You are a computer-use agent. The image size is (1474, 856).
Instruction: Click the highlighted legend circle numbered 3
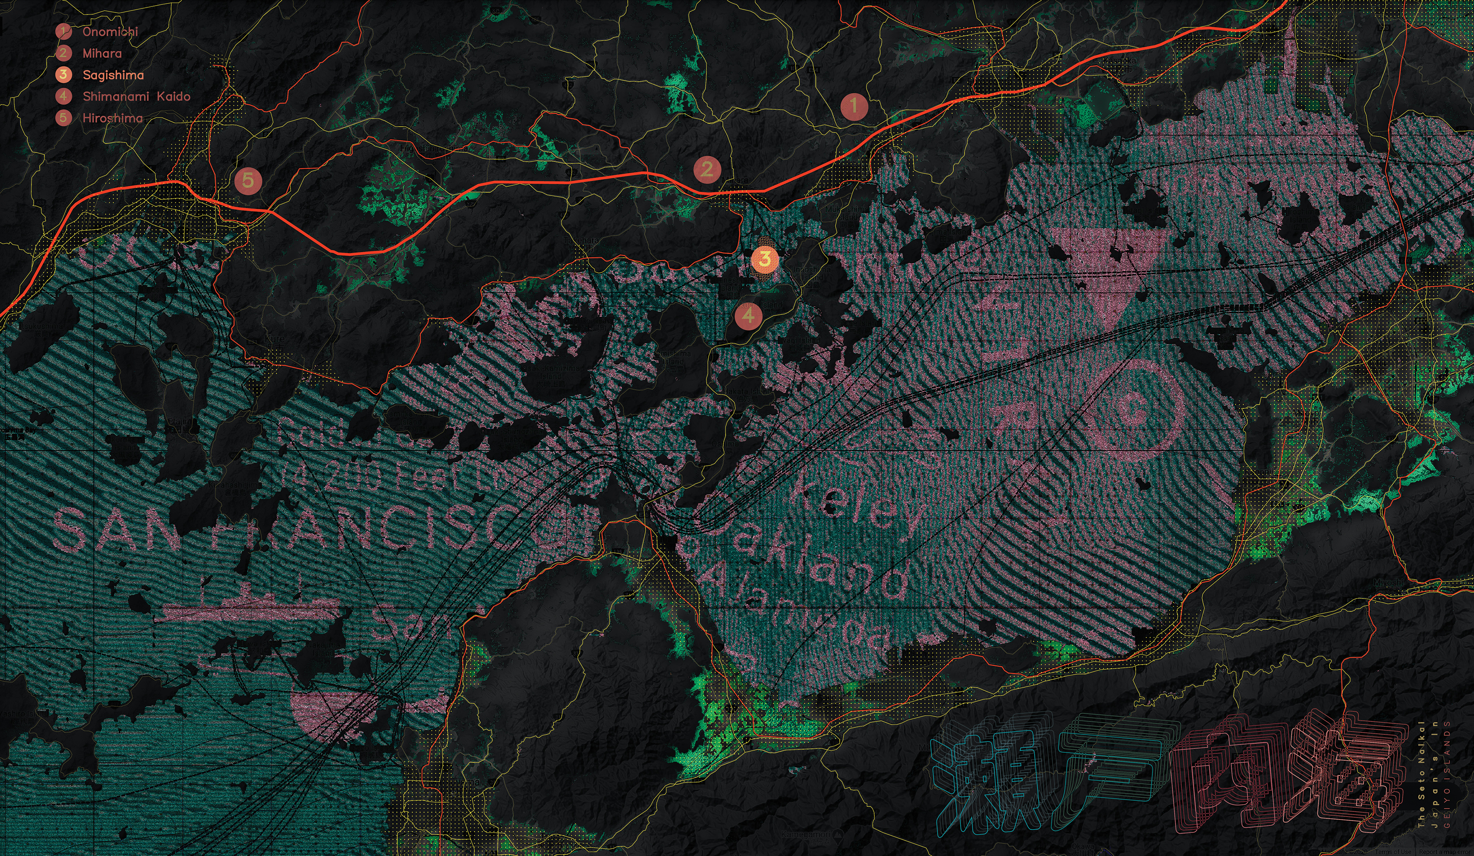click(63, 75)
